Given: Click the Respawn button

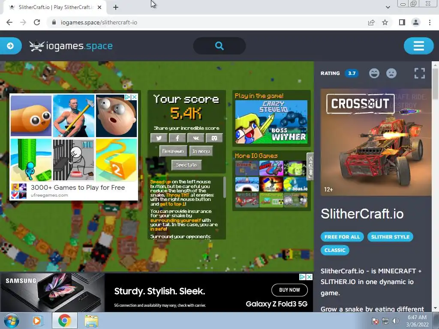Looking at the screenshot, I should point(173,151).
